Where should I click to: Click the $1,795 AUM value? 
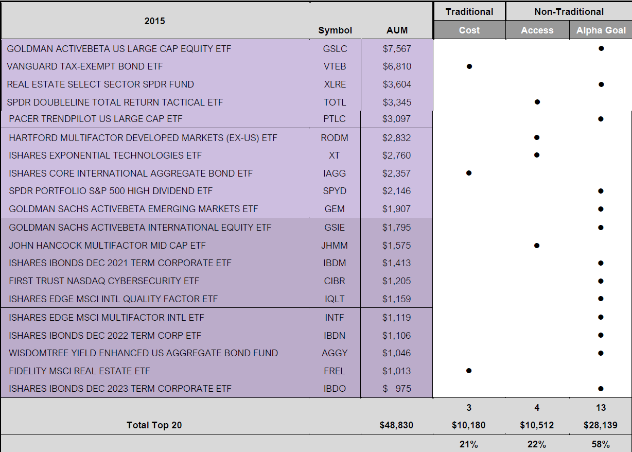[x=396, y=228]
